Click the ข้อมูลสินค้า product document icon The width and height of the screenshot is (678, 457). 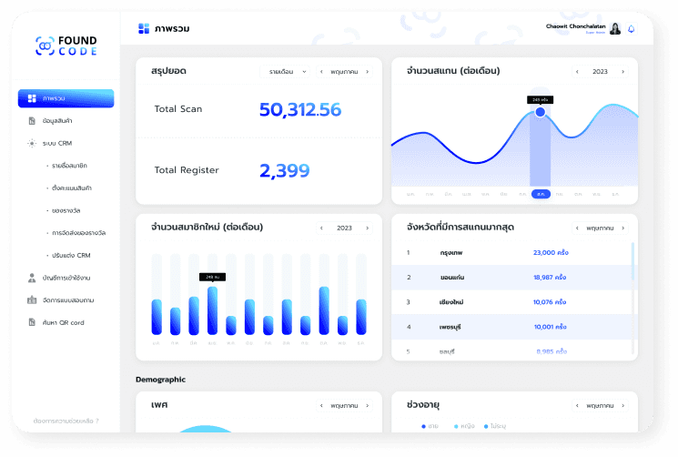[x=32, y=121]
